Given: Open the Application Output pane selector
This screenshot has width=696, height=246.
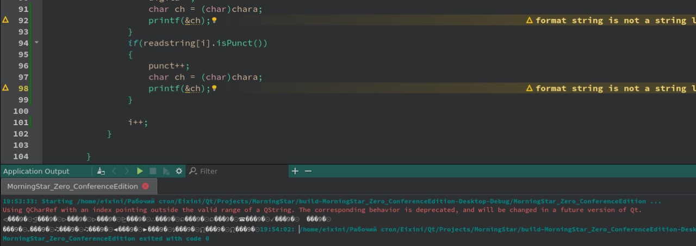Looking at the screenshot, I should tap(36, 171).
